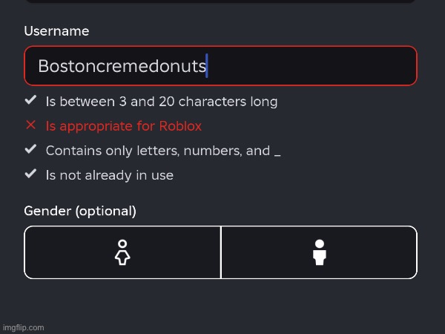Click the empty area of the Username box
This screenshot has height=334, width=445.
311,66
